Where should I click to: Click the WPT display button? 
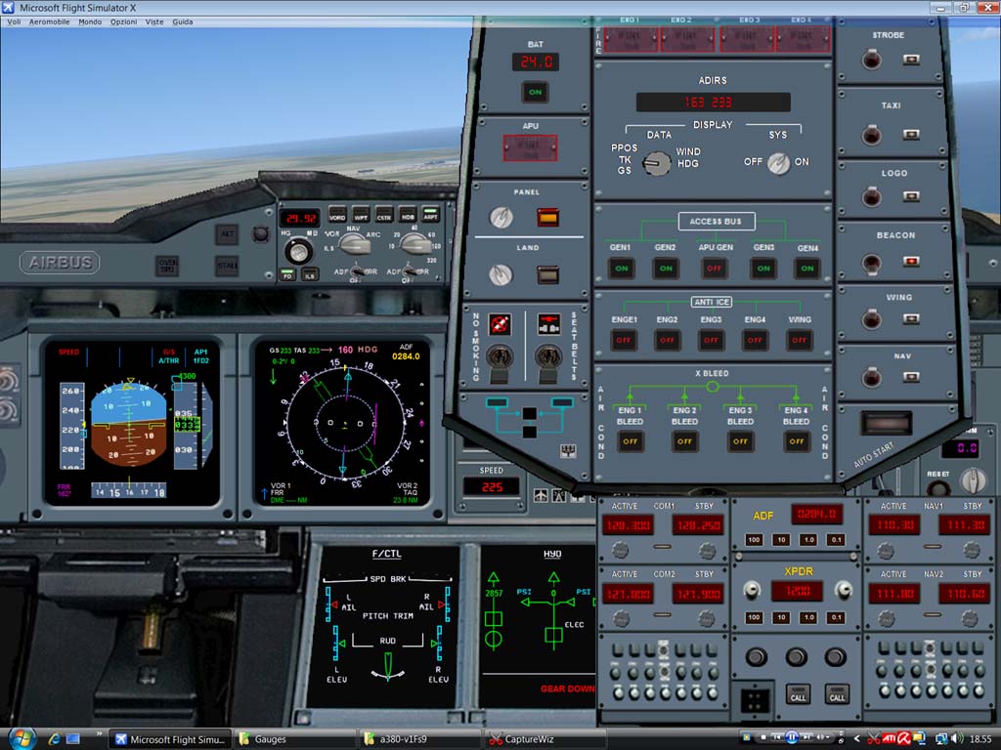tap(361, 214)
